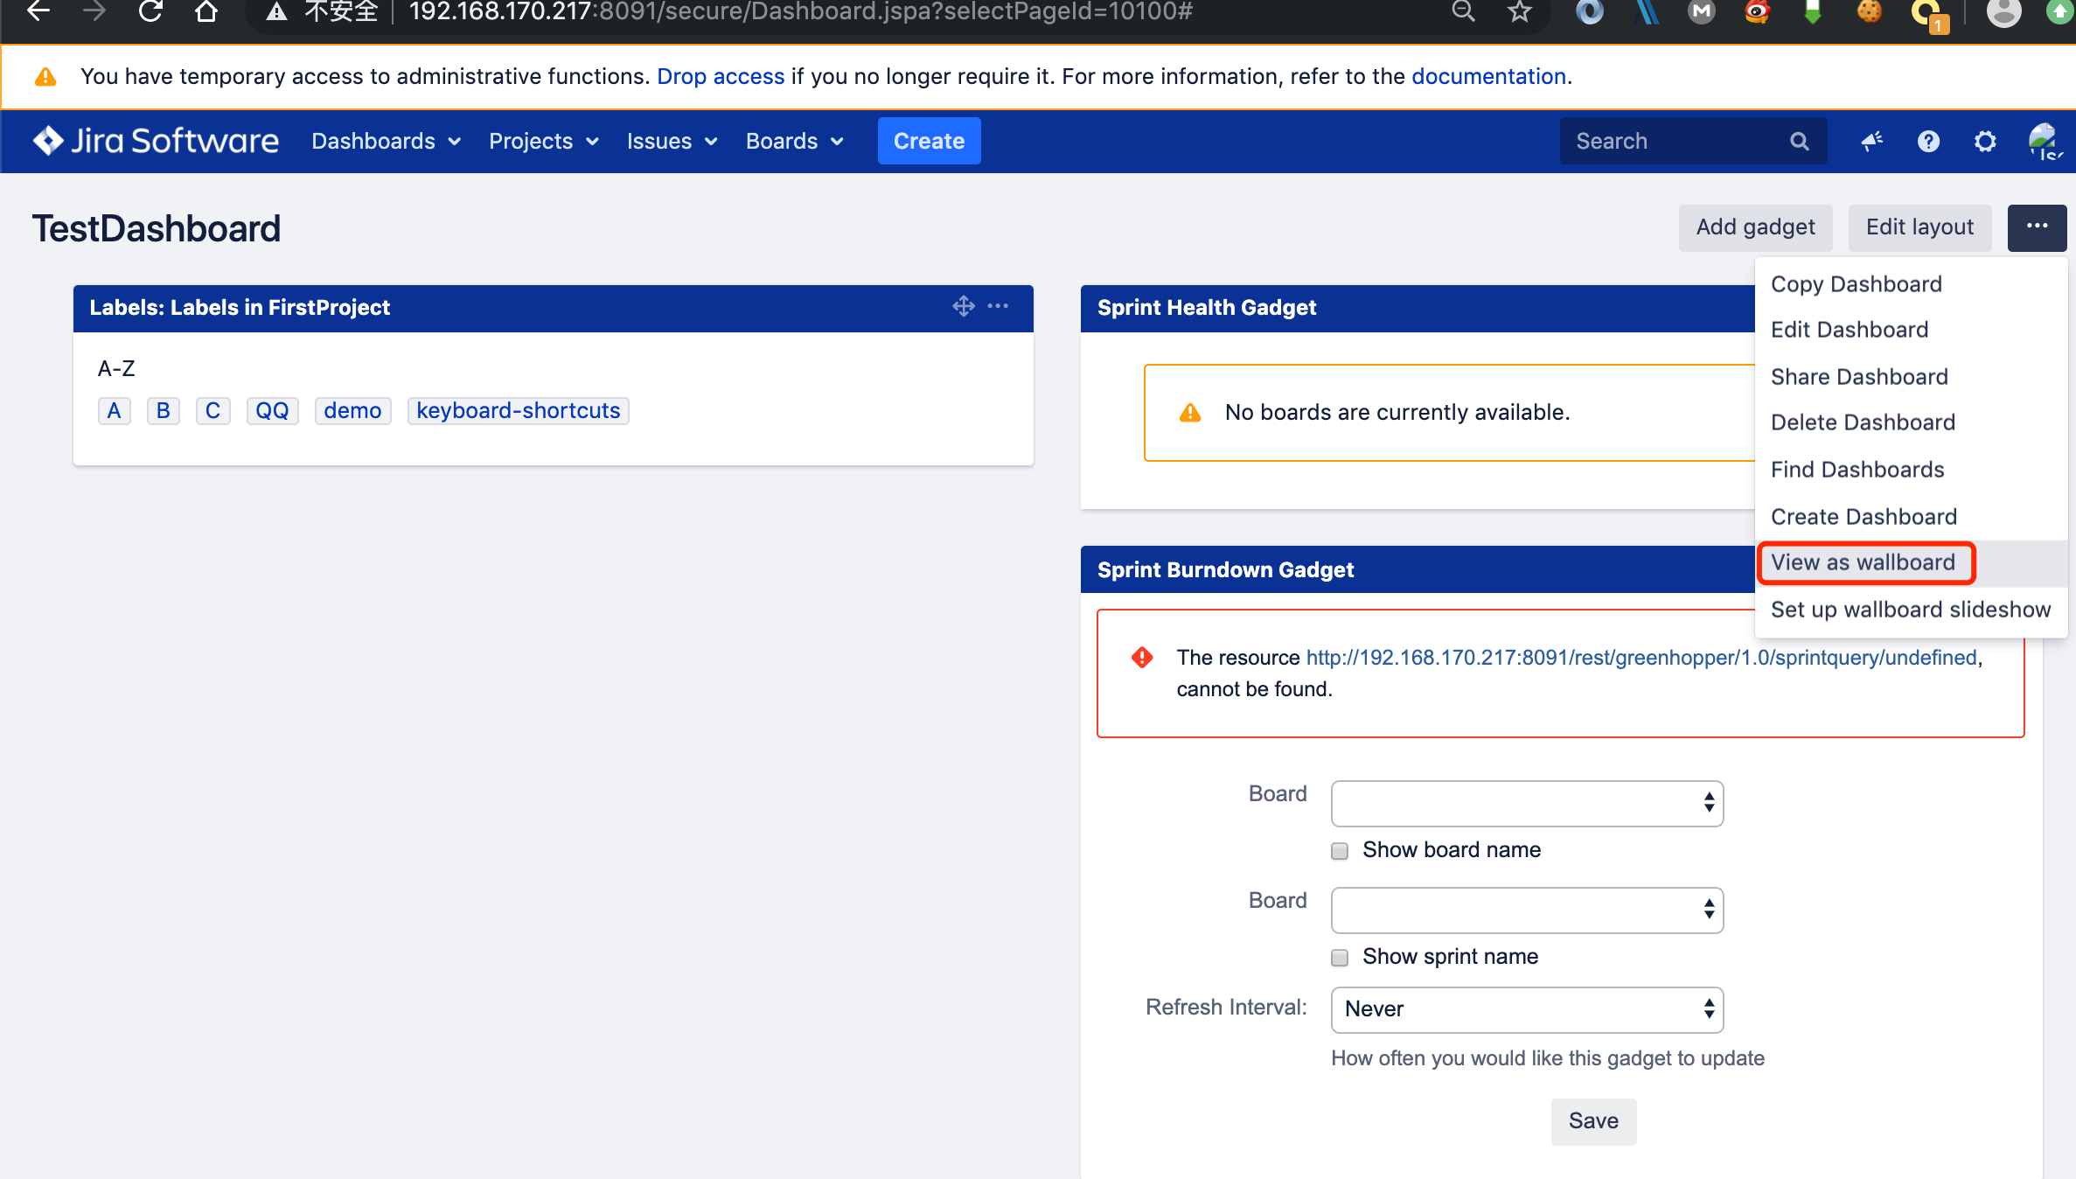Open the user profile avatar in Jira header
The image size is (2076, 1179).
2045,141
